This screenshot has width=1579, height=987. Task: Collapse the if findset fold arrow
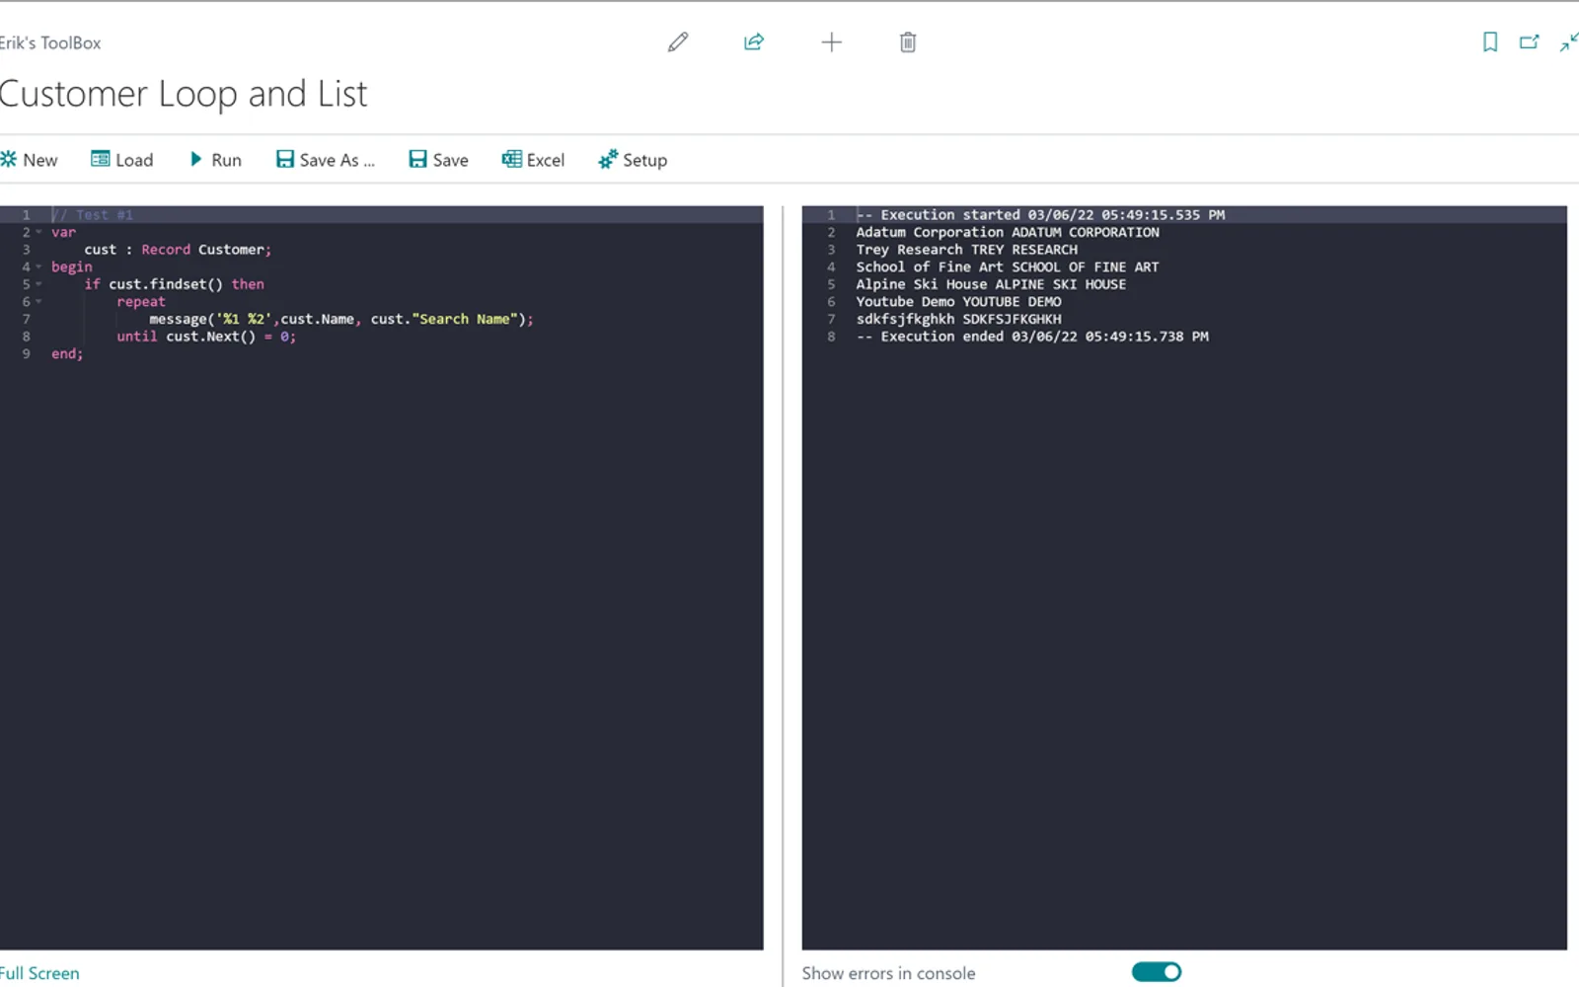39,284
